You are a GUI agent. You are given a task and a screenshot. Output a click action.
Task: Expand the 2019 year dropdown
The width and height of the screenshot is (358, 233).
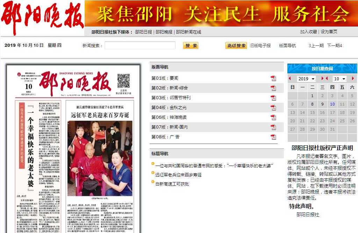pos(306,79)
